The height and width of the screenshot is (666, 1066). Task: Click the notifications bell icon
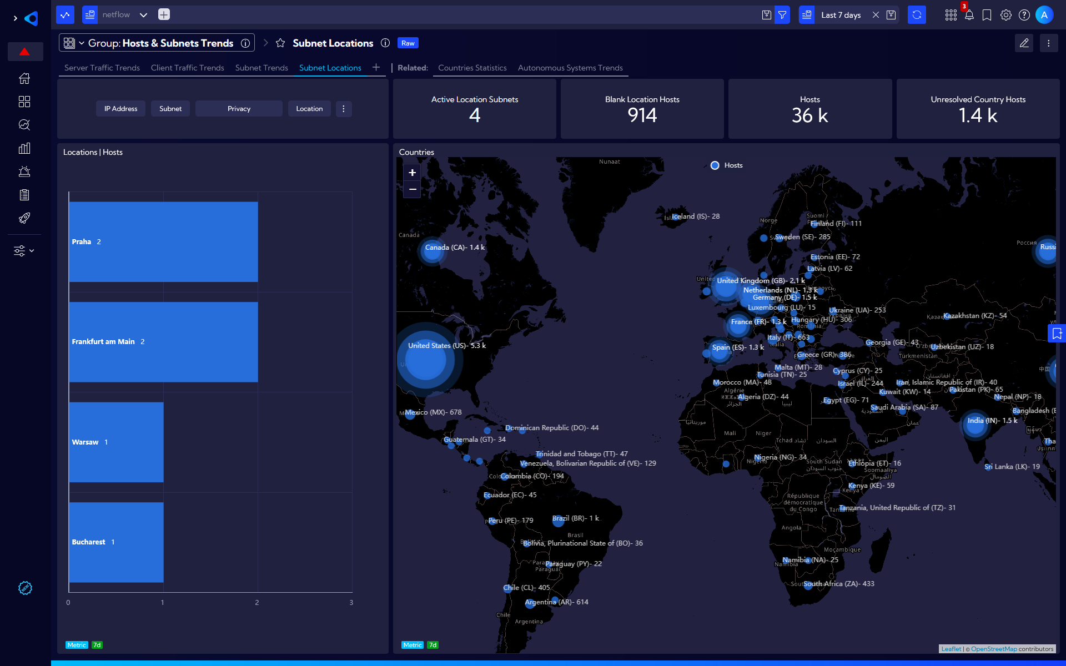969,15
